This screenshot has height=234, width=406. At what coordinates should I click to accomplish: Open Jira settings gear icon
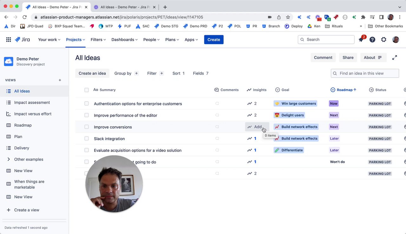point(384,40)
